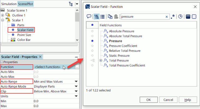Click the speech bubble icon in dialog toolbar
This screenshot has width=200, height=109.
click(x=89, y=17)
